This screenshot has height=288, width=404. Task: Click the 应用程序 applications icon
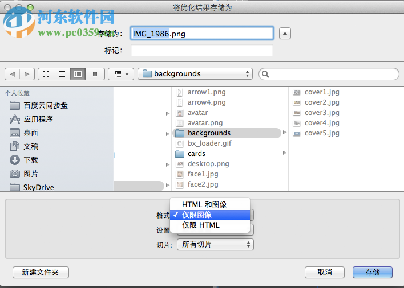15,119
